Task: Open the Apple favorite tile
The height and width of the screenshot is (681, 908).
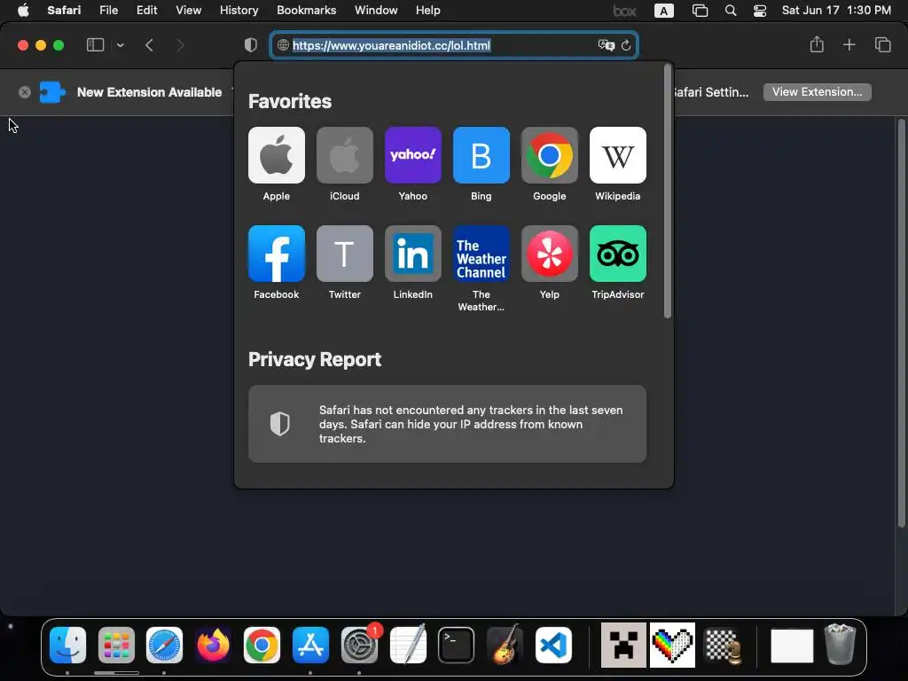Action: coord(277,155)
